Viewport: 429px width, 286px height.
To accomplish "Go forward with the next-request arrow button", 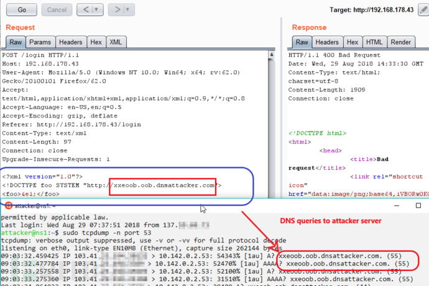I will coord(117,10).
